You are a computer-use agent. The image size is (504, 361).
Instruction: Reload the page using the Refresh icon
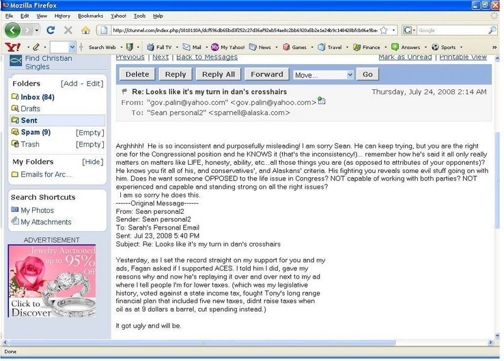pyautogui.click(x=50, y=30)
